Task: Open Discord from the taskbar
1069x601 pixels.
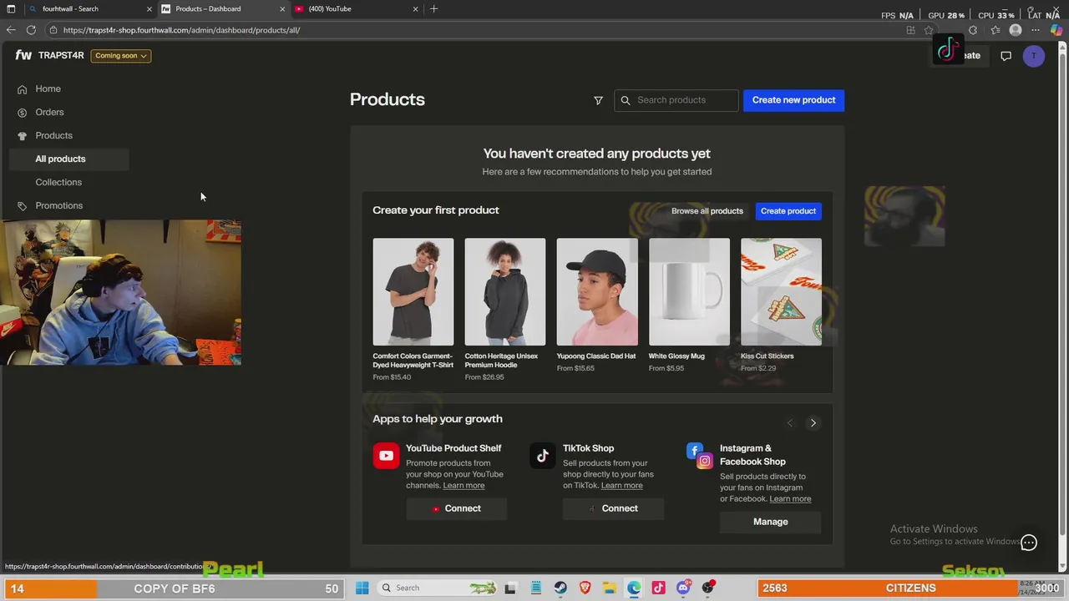Action: tap(683, 588)
